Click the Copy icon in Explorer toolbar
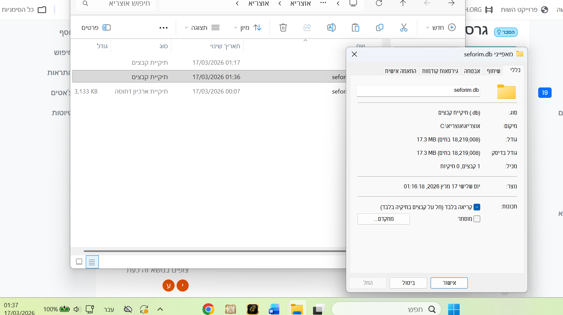This screenshot has width=563, height=315. [x=380, y=27]
